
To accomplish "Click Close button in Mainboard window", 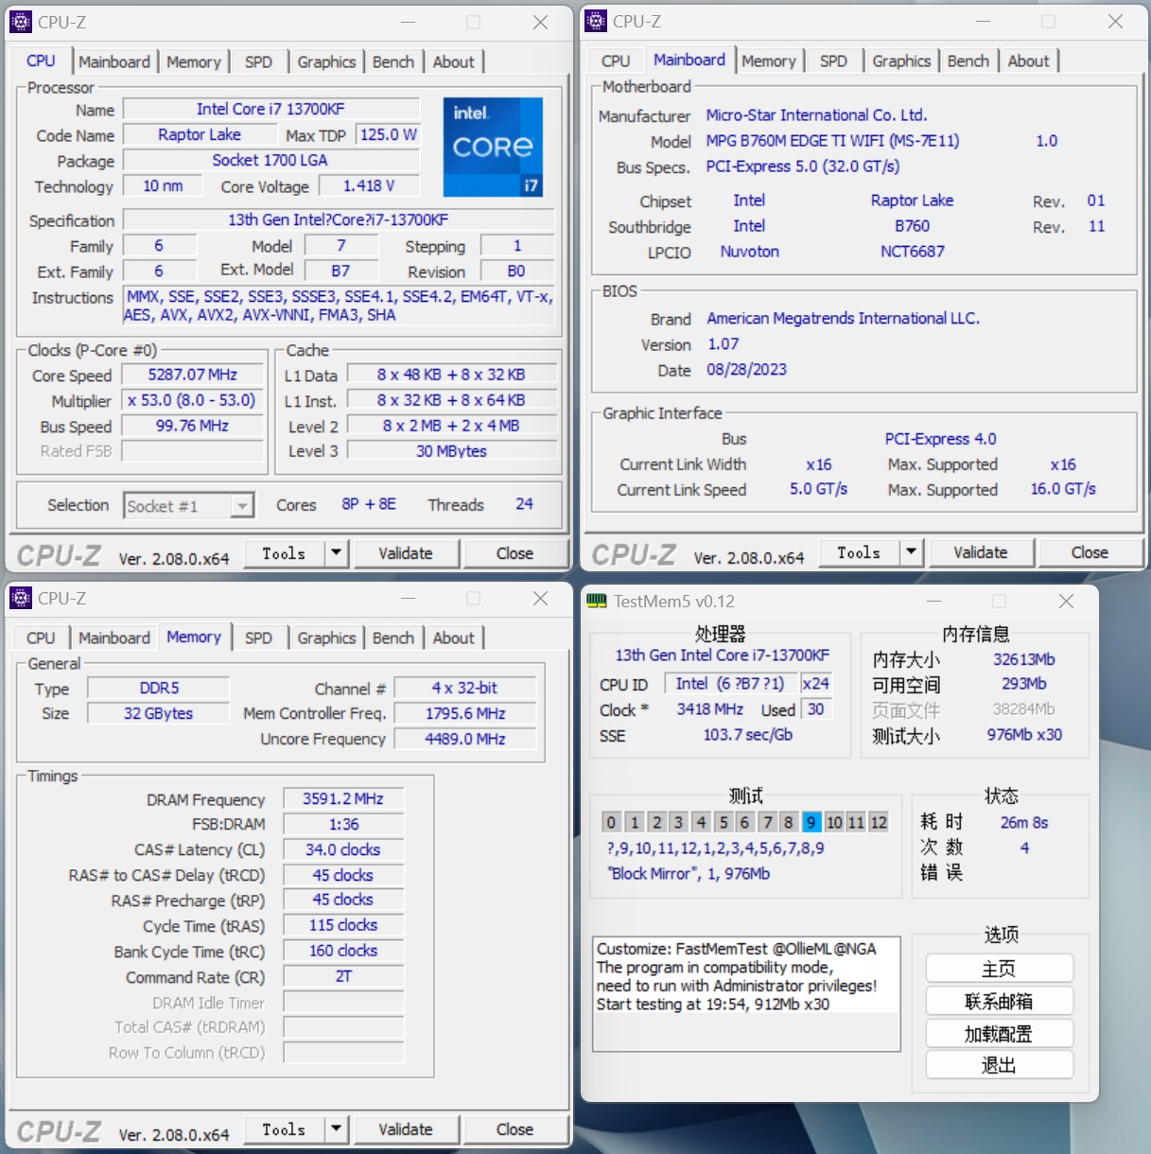I will click(x=1090, y=552).
